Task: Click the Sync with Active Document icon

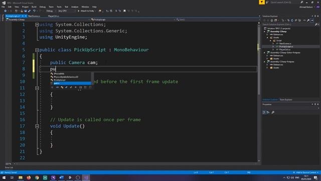Action: tap(288, 20)
